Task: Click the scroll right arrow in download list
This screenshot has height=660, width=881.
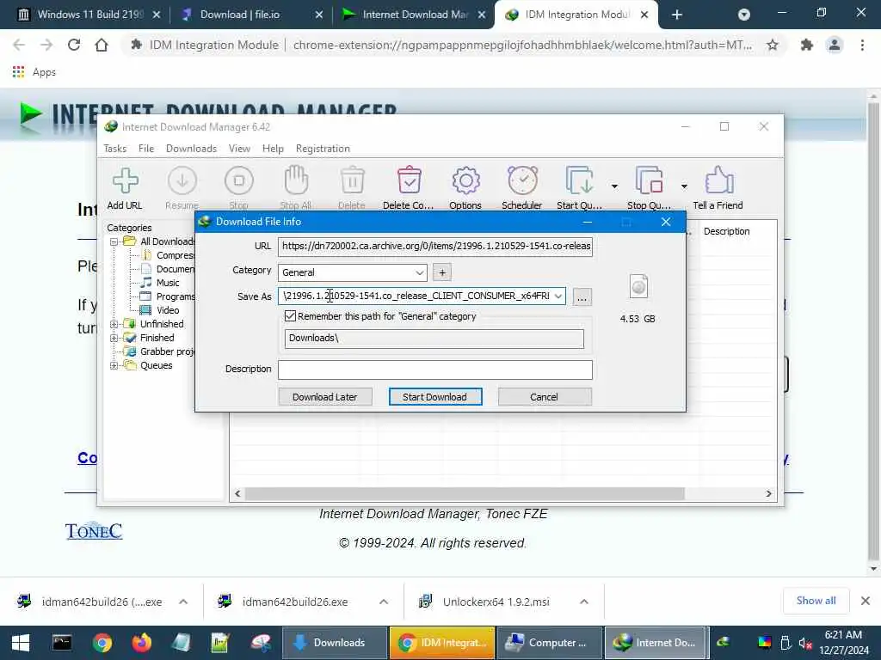Action: pyautogui.click(x=768, y=494)
